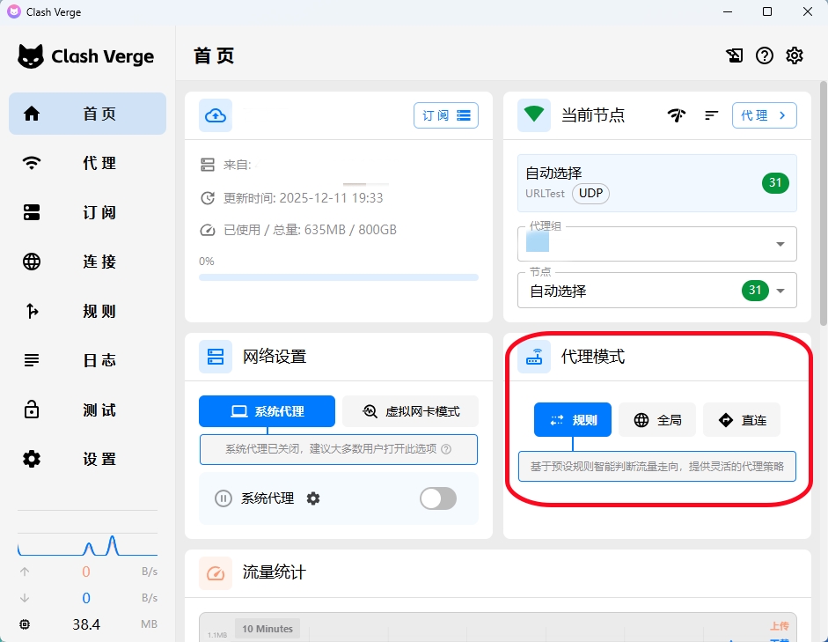Screen dimensions: 828x642
Task: Click the light/dark theme toggle icon in header
Action: pos(735,55)
